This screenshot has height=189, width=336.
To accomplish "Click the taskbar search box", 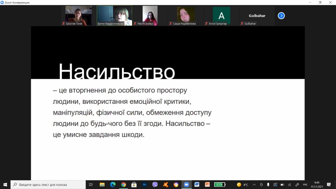I will [x=48, y=185].
